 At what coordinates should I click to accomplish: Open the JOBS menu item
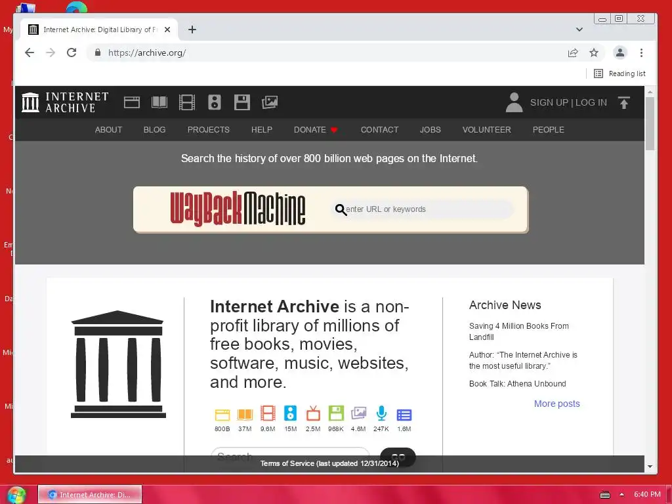pos(430,129)
